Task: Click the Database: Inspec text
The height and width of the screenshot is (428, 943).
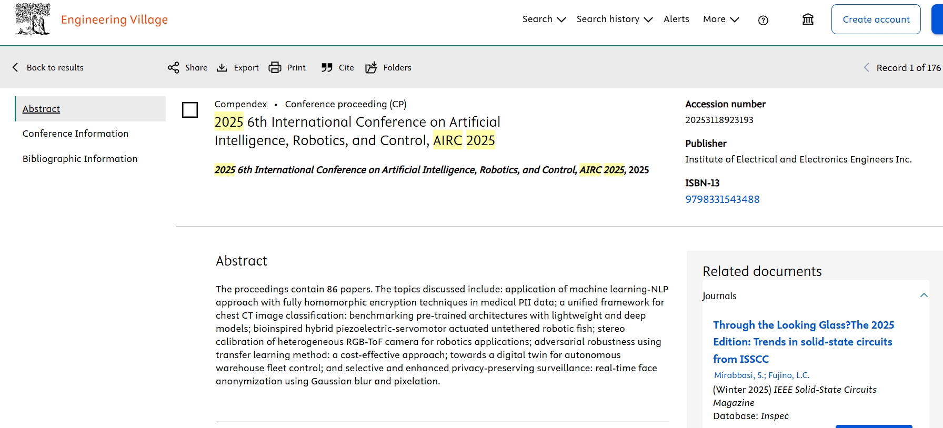Action: coord(751,416)
